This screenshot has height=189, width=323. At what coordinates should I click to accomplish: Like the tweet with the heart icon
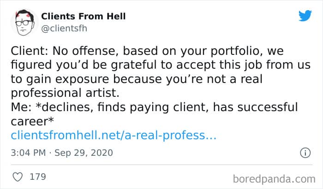point(18,177)
